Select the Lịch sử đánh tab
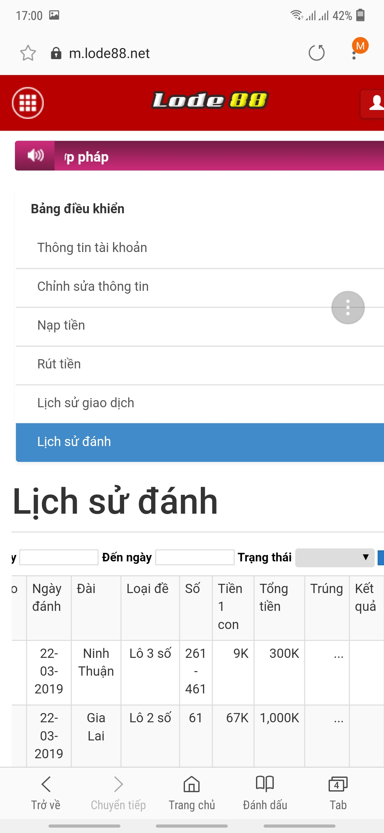The image size is (384, 833). coord(74,442)
